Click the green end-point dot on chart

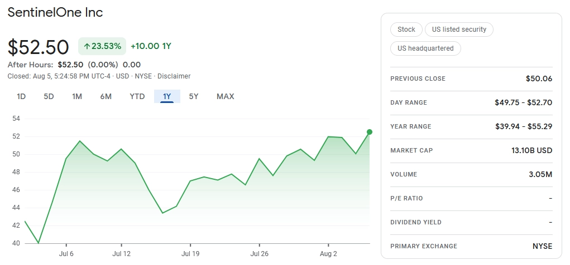[370, 132]
